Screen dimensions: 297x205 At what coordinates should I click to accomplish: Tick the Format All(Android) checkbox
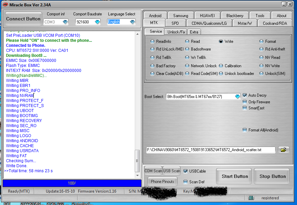(x=245, y=130)
